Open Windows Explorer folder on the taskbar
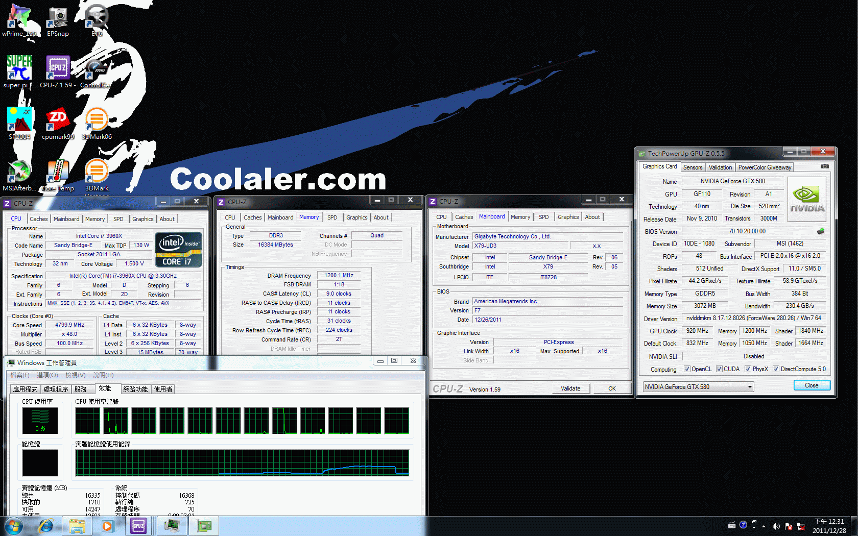 tap(77, 526)
